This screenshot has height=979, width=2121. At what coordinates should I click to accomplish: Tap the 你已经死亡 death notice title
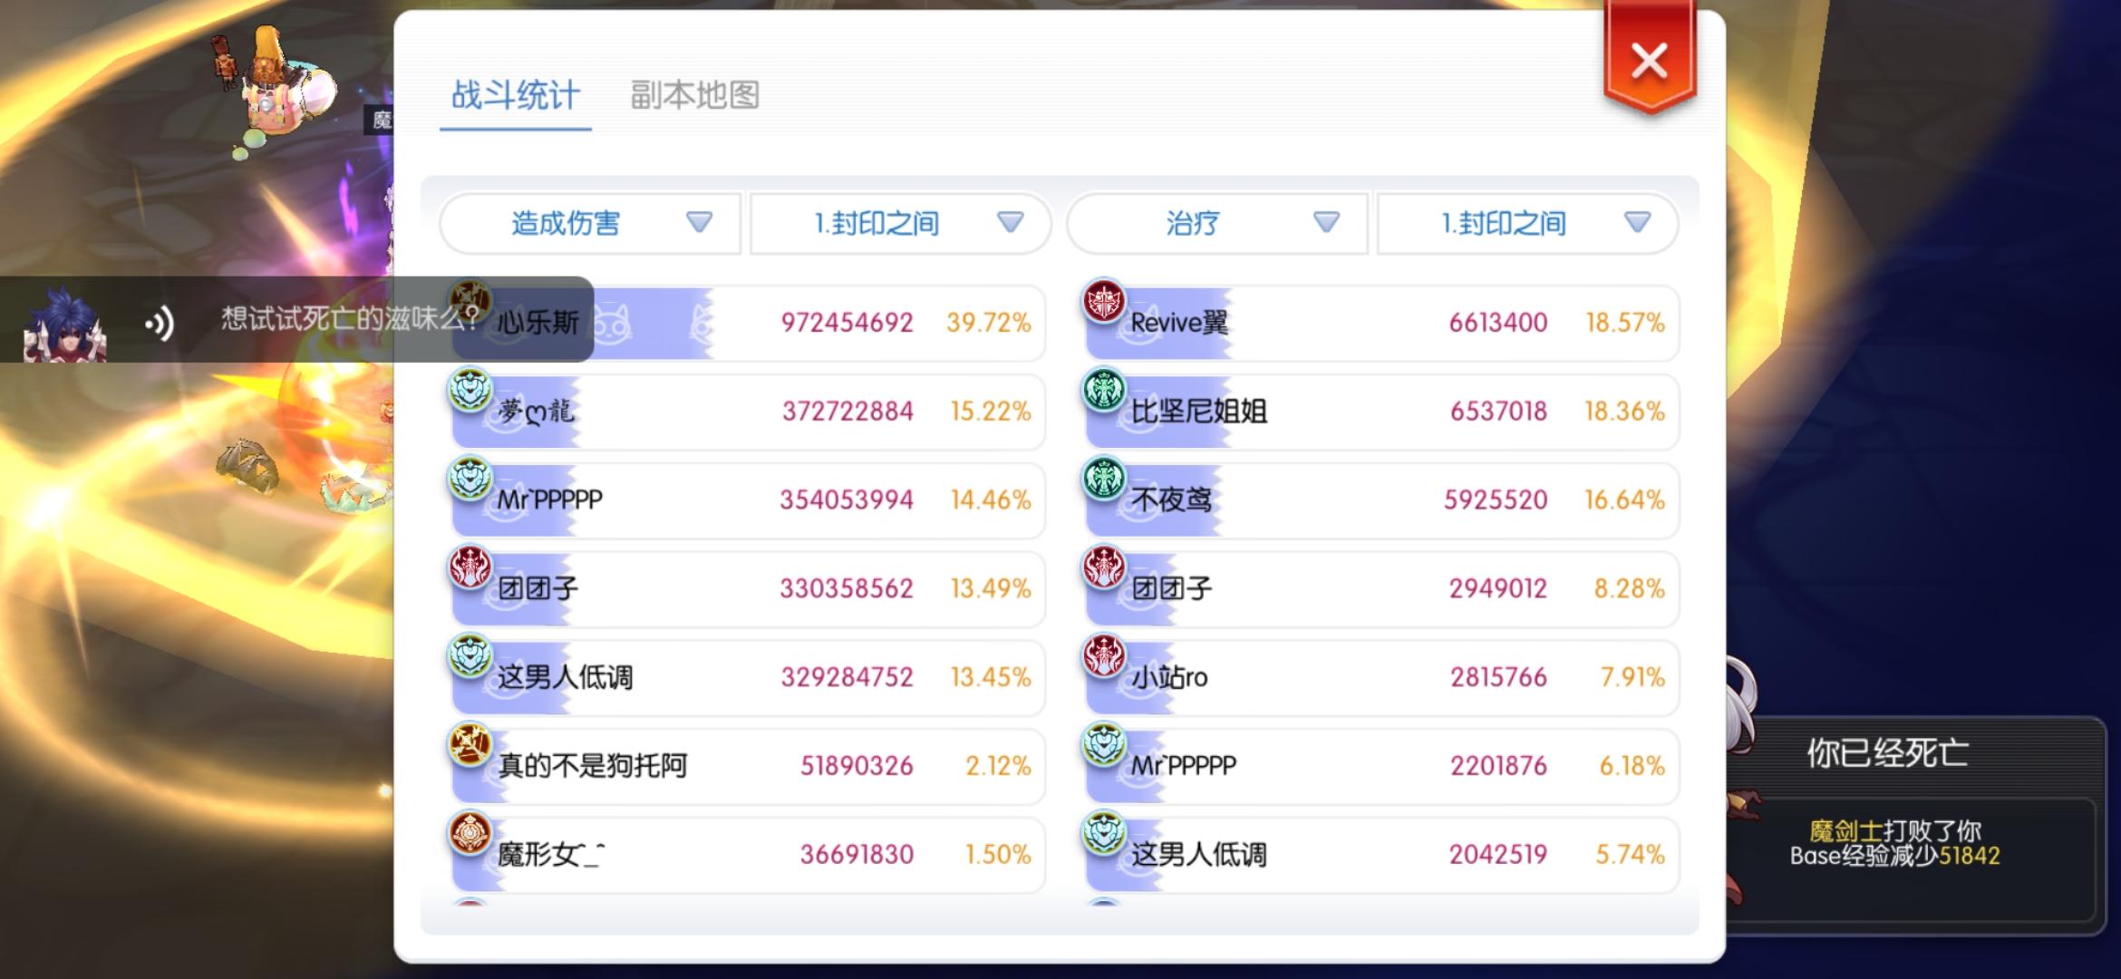coord(1887,753)
